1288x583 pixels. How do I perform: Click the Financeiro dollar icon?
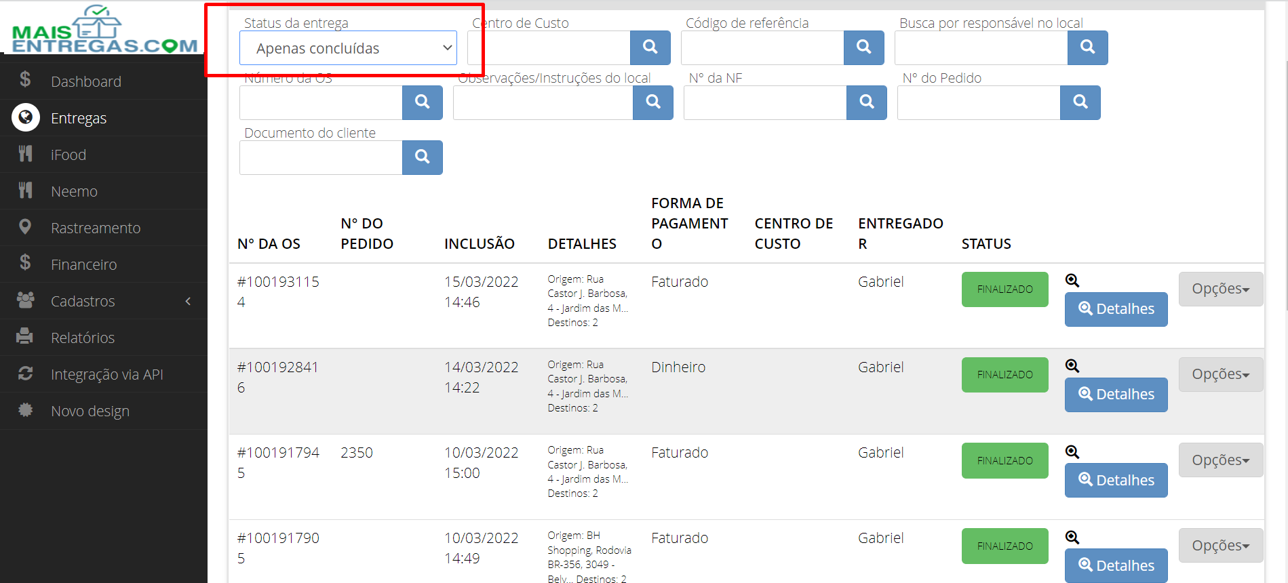pos(25,263)
